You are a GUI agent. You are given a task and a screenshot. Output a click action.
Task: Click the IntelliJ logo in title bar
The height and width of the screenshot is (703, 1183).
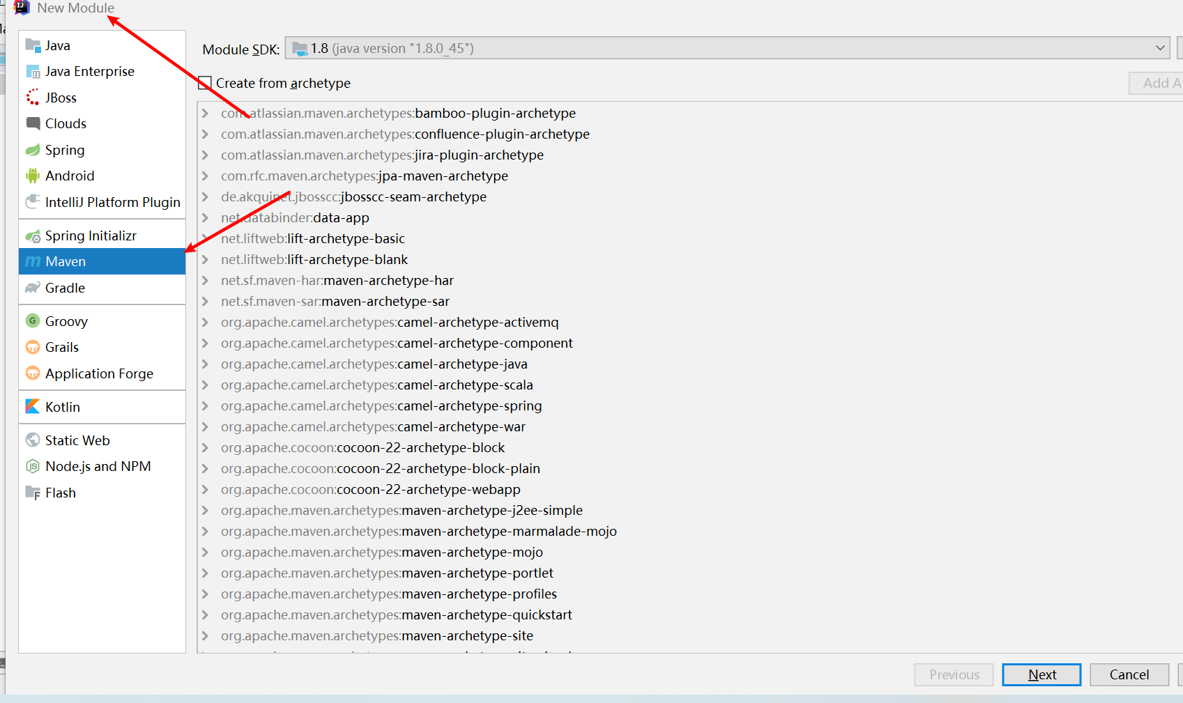click(22, 8)
